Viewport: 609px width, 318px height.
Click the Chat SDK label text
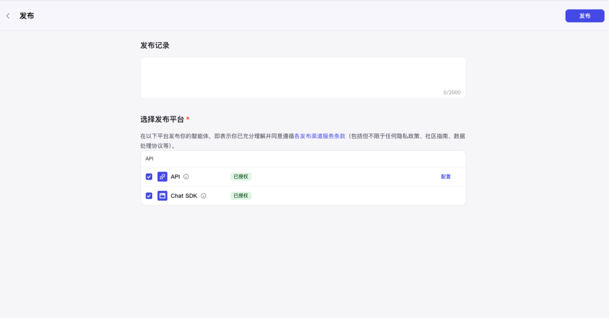pos(184,196)
